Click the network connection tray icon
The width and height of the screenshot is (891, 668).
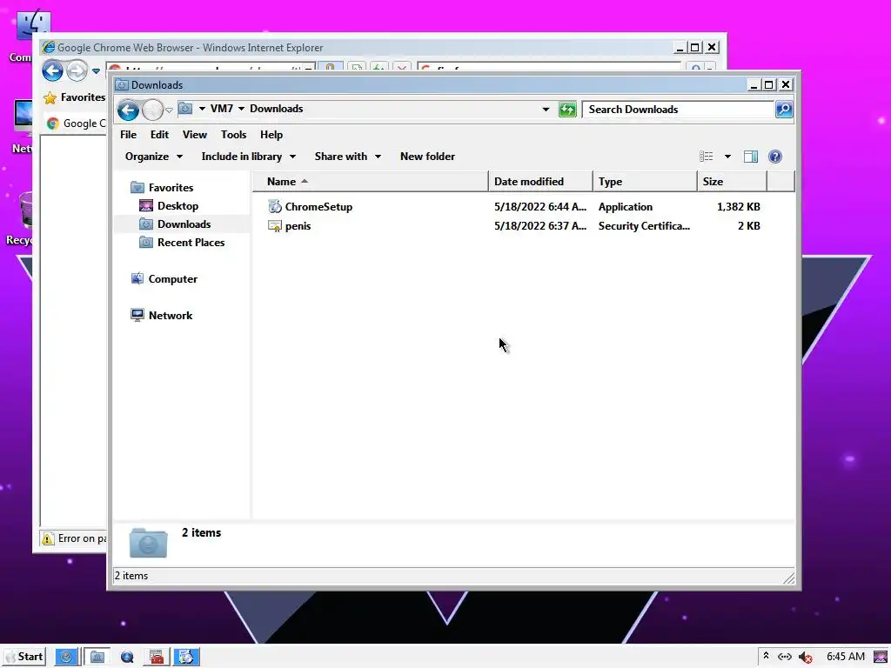click(785, 657)
